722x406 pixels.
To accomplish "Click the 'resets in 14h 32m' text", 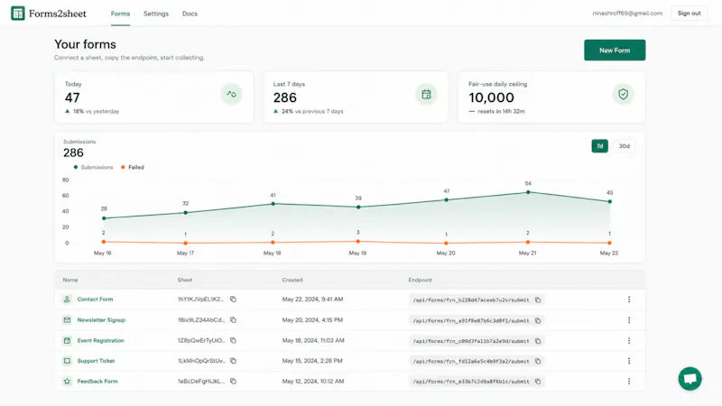I will click(501, 111).
